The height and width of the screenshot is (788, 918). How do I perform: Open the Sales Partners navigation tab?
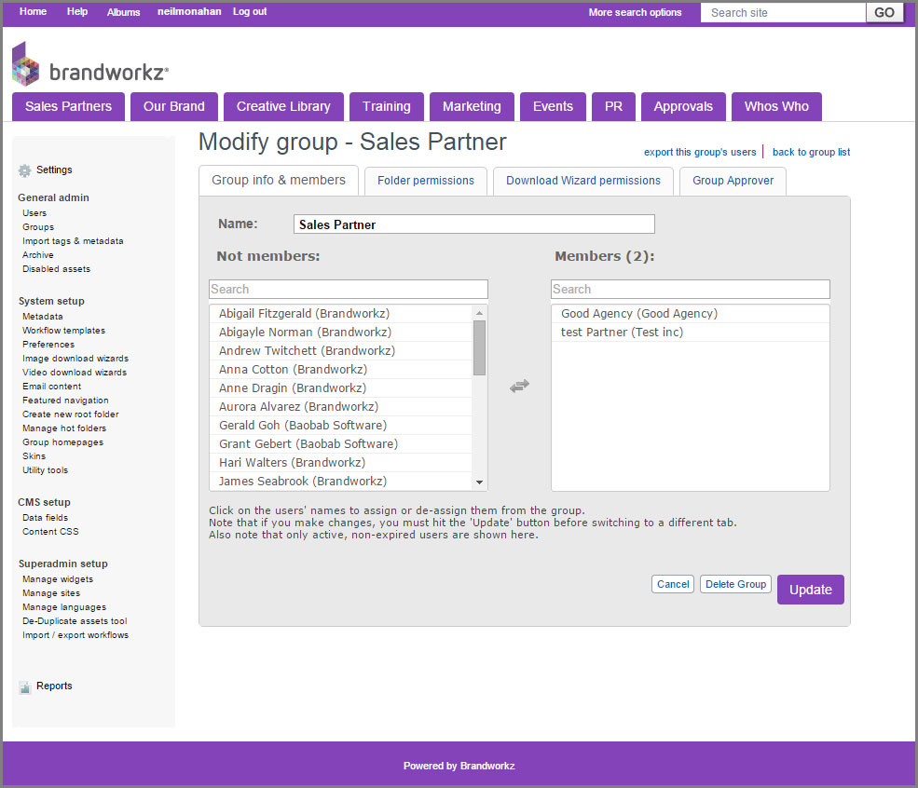click(x=68, y=106)
